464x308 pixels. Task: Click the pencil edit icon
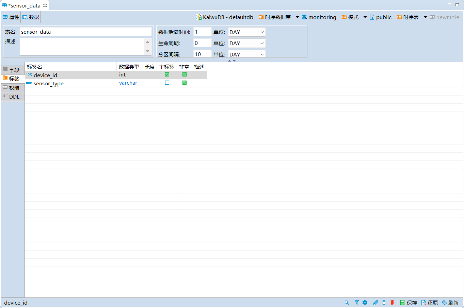376,303
